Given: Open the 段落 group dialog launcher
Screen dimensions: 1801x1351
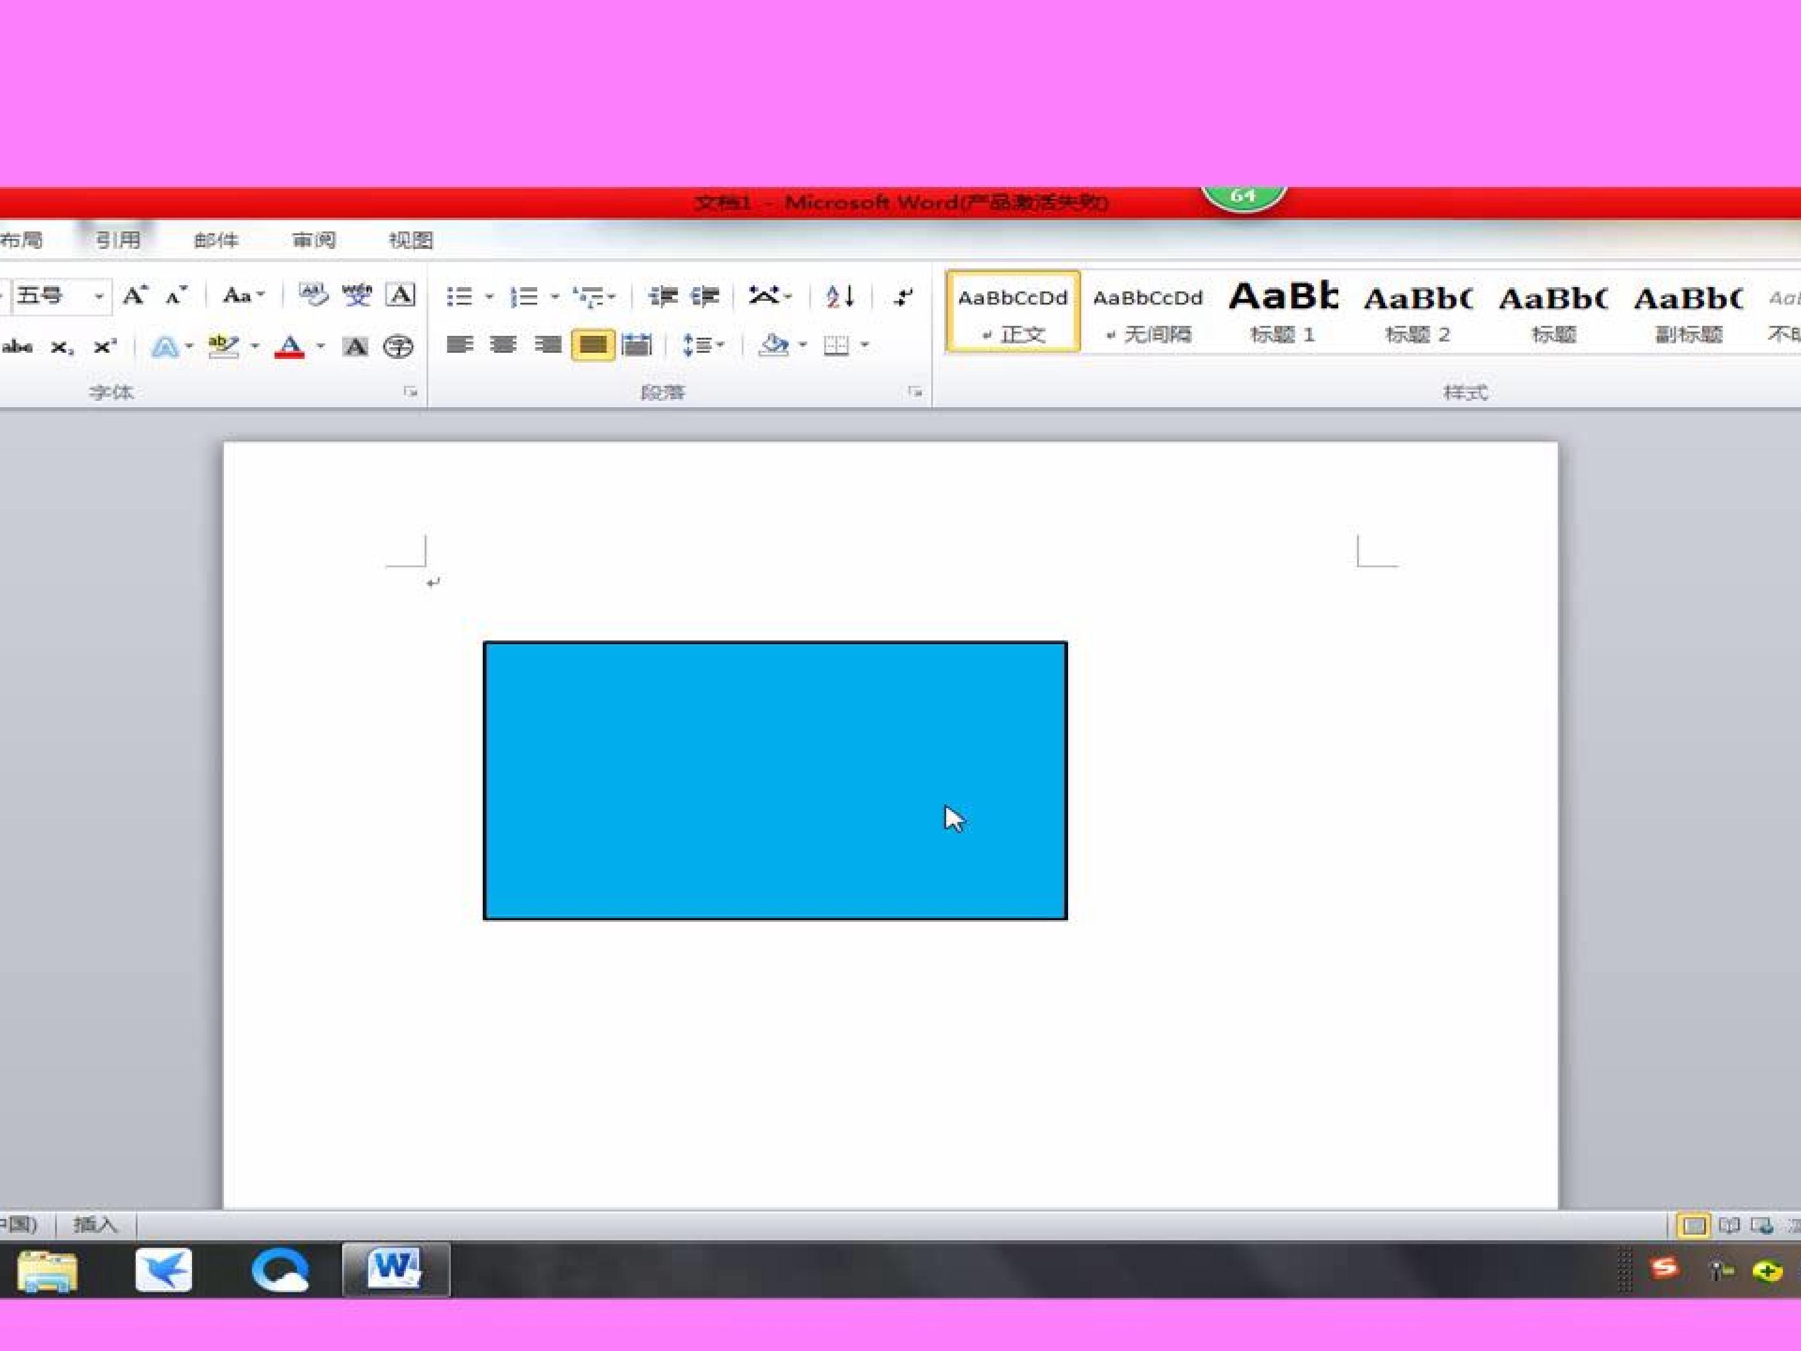Looking at the screenshot, I should (914, 392).
